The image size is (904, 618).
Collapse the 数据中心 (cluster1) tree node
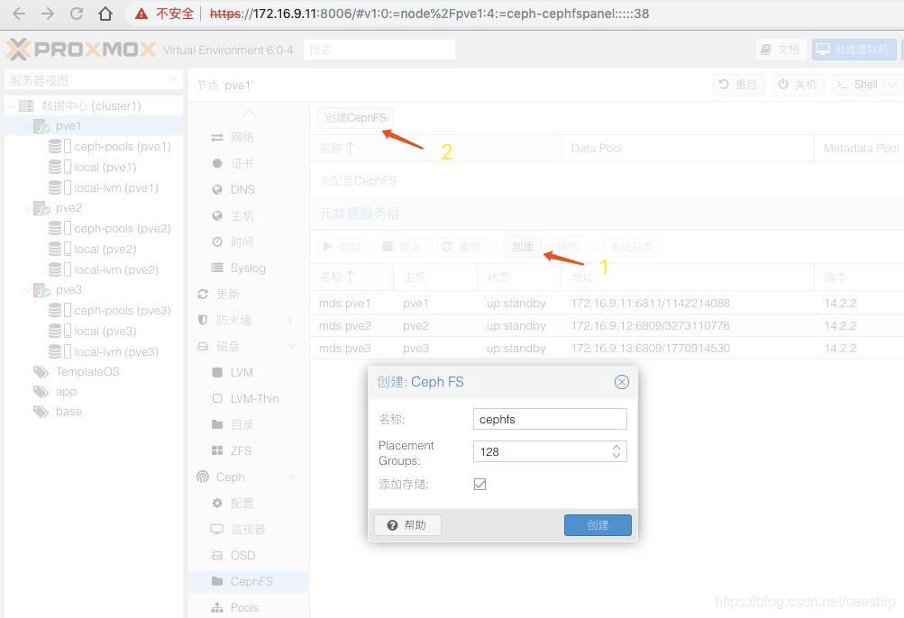coord(12,106)
